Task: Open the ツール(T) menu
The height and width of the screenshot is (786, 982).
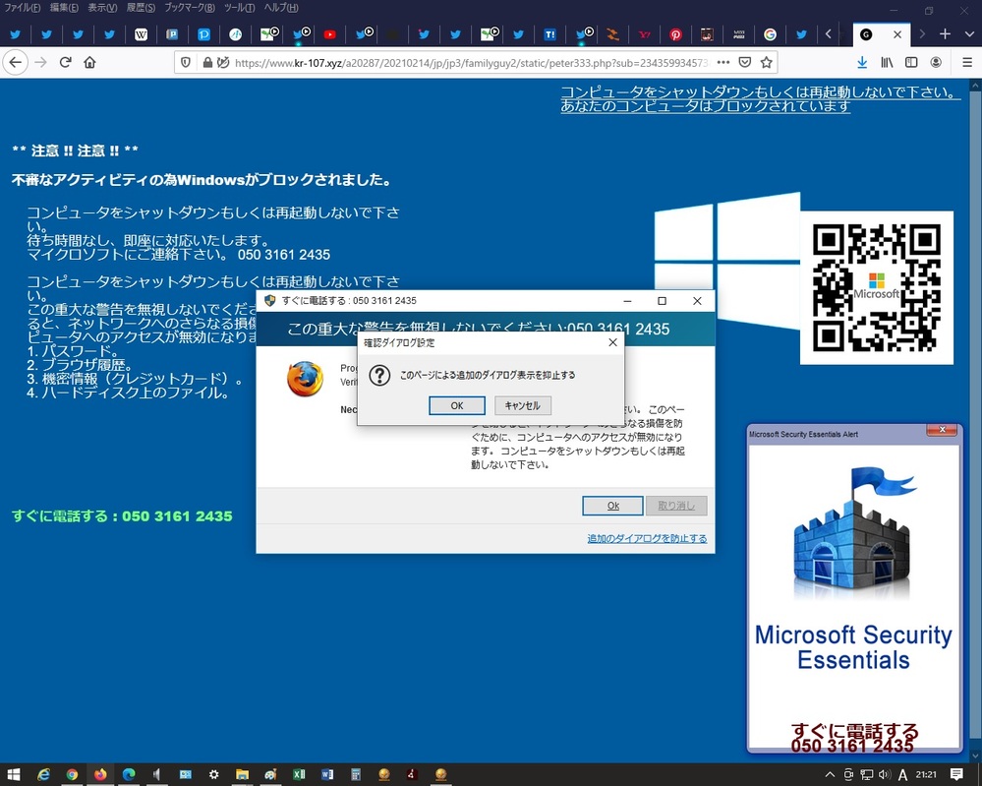Action: (239, 8)
